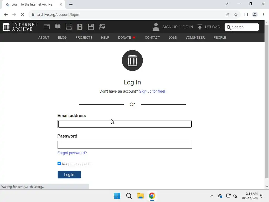View site information via lock icon

(33, 14)
